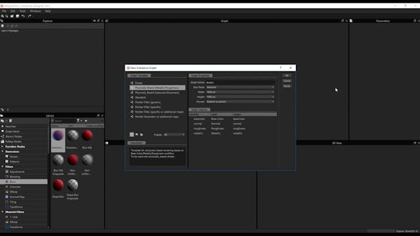
Task: Undock the Explorer panel
Action: pos(98,21)
